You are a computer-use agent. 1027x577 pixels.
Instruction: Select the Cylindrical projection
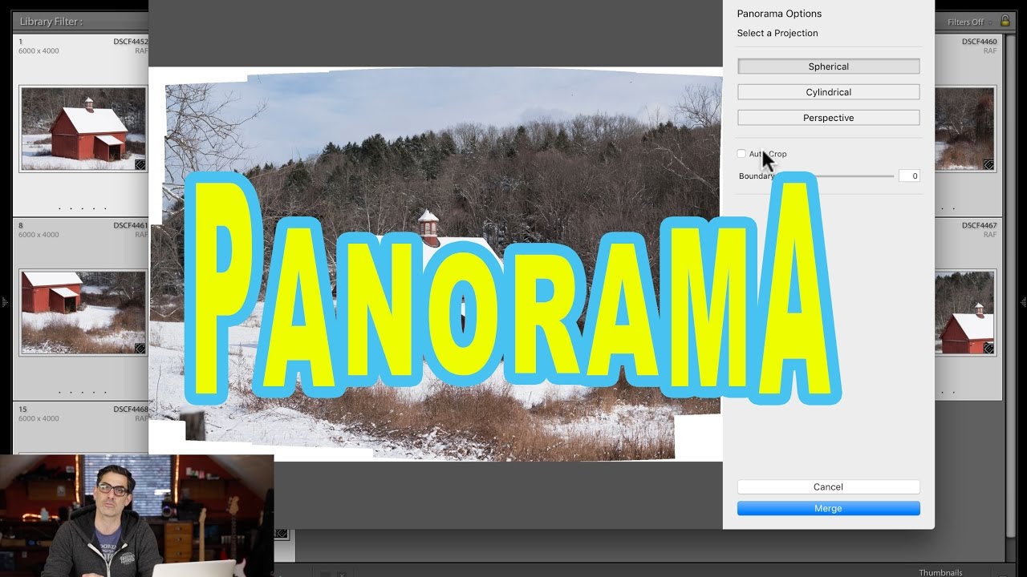[x=828, y=92]
